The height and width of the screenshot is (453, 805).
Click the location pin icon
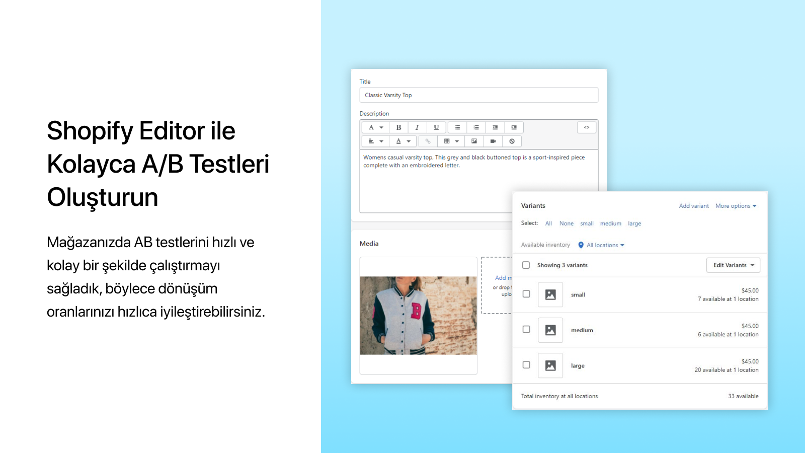coord(581,245)
